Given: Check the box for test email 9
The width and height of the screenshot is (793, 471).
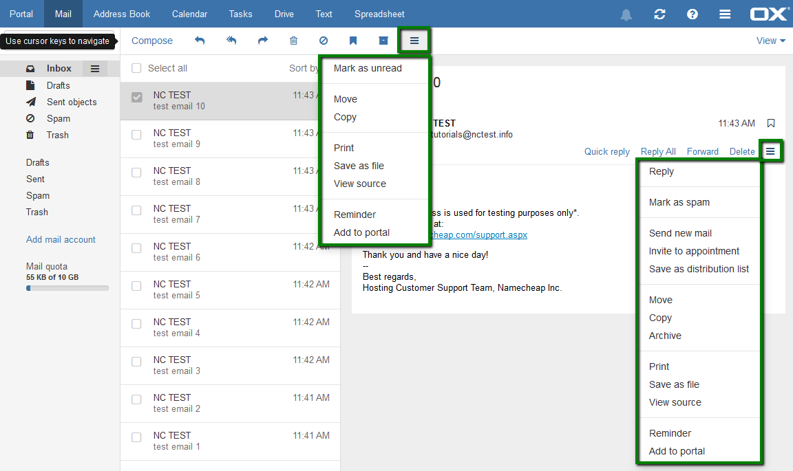Looking at the screenshot, I should pyautogui.click(x=136, y=135).
